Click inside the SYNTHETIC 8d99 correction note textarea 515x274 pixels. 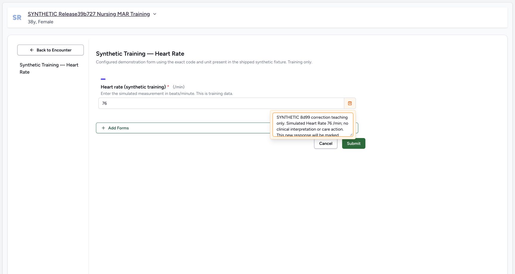(x=313, y=125)
